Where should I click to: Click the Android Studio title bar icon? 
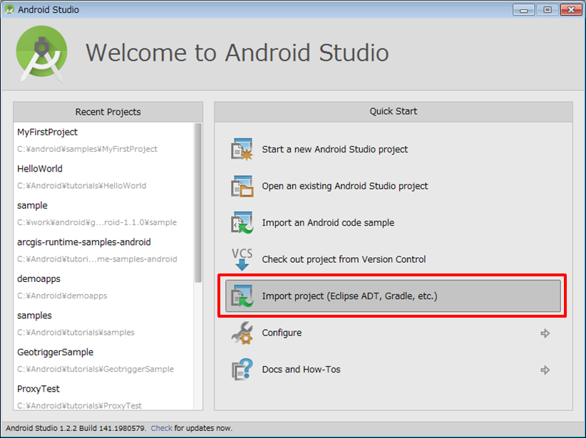9,9
